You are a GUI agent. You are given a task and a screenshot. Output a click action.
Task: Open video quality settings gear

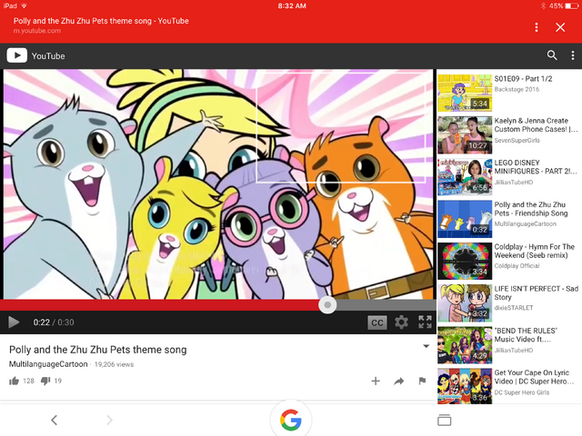tap(401, 322)
